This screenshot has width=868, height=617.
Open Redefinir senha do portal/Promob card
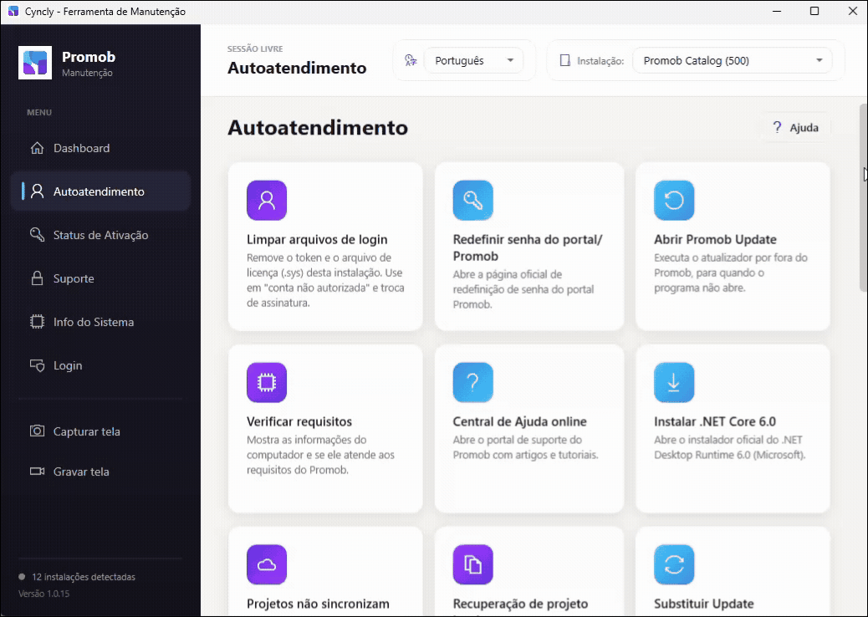(x=529, y=247)
